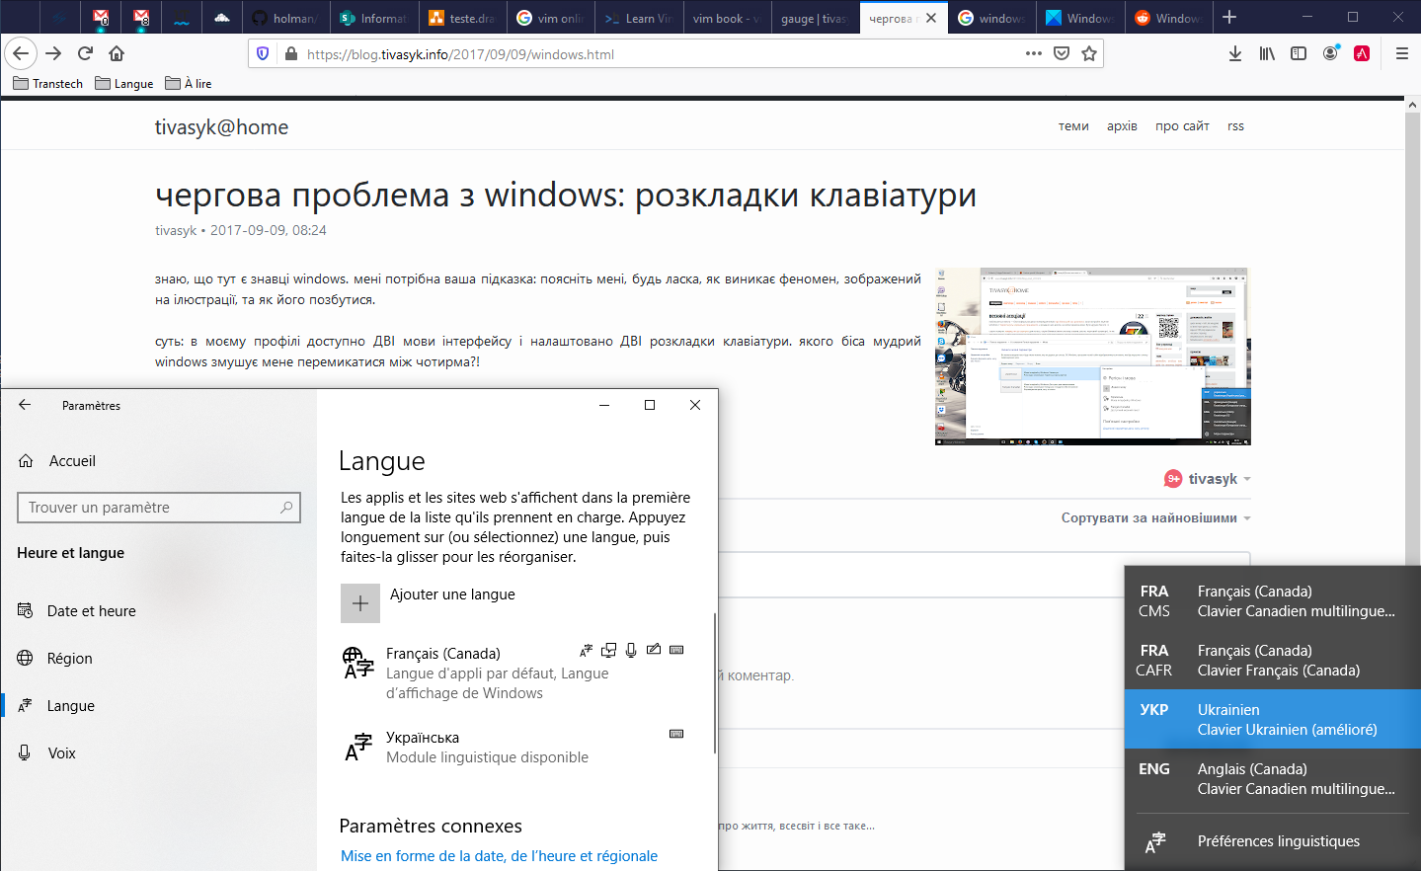
Task: Open the Langue bookmarks folder
Action: coord(124,84)
